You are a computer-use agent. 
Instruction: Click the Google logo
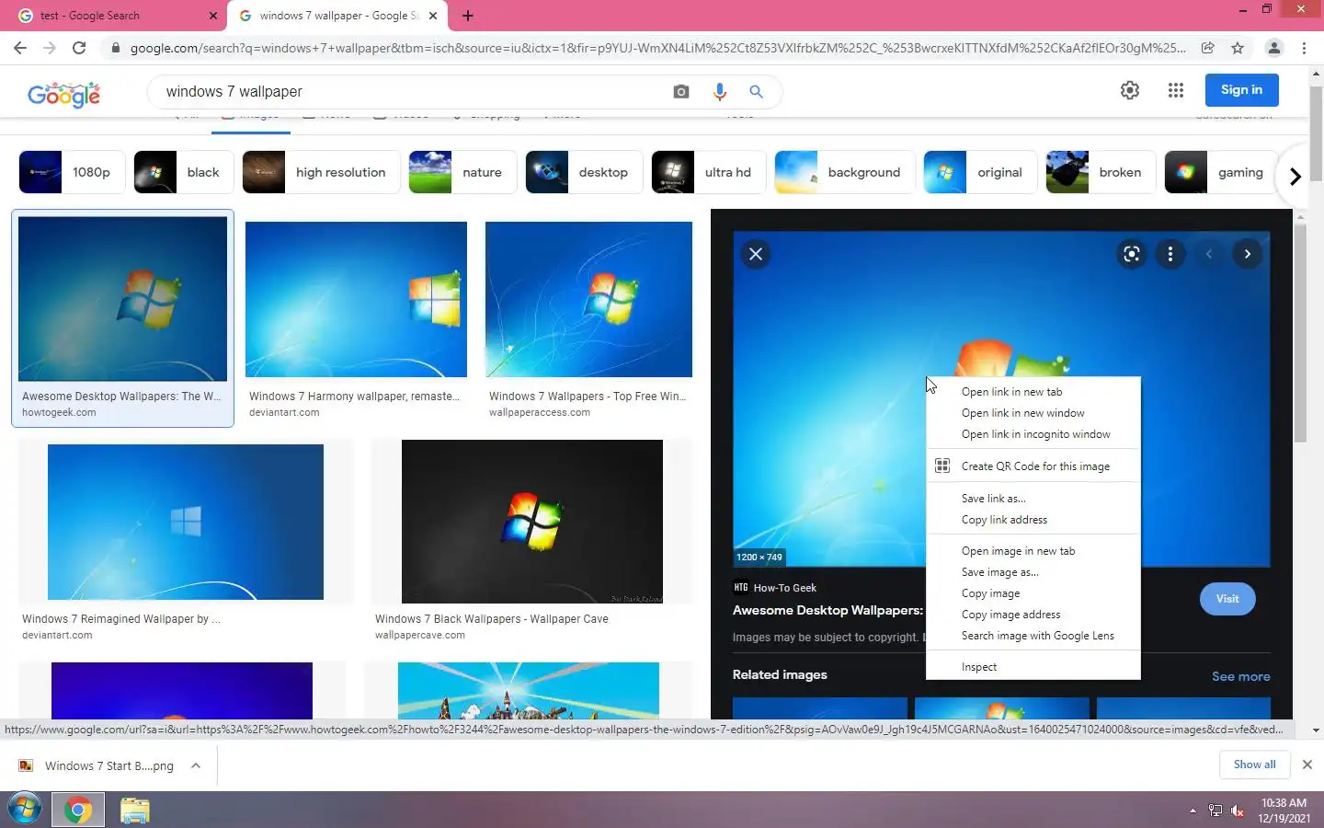(64, 93)
